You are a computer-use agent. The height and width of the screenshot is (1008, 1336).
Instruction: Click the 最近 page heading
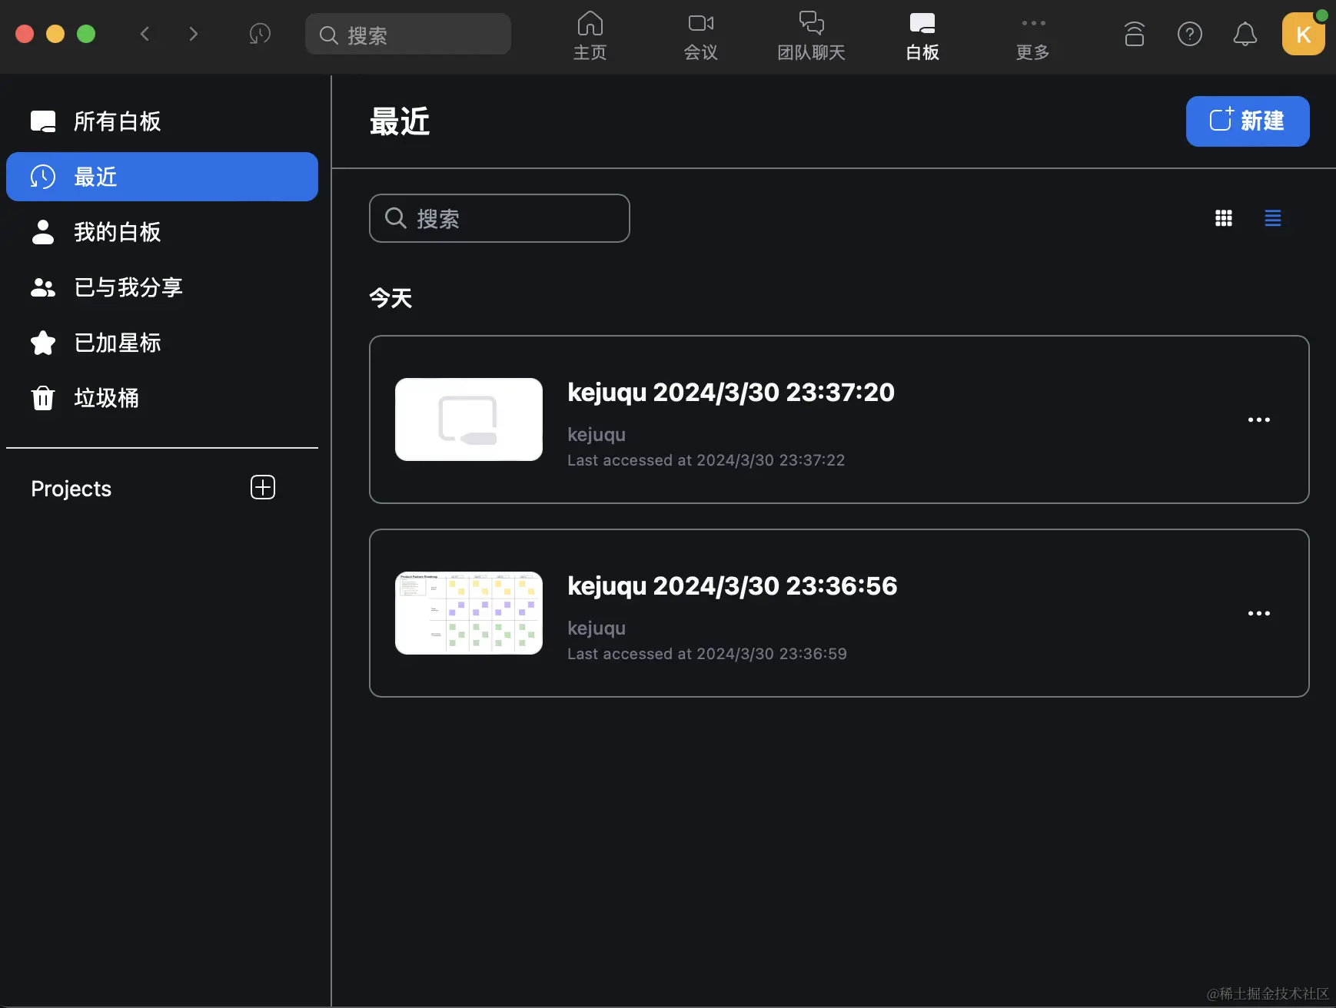[400, 121]
